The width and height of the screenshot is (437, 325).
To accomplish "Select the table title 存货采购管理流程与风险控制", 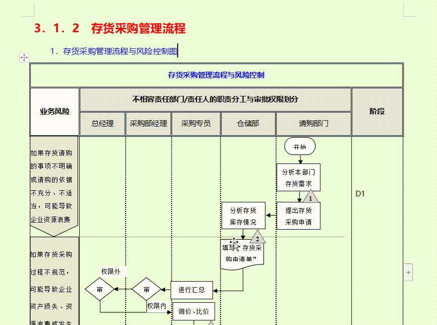I will point(216,75).
